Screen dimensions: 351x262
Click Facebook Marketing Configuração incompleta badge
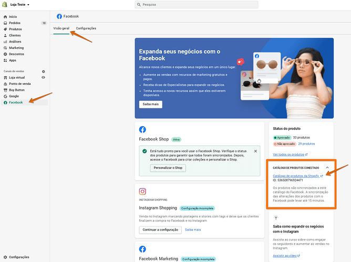pyautogui.click(x=198, y=259)
